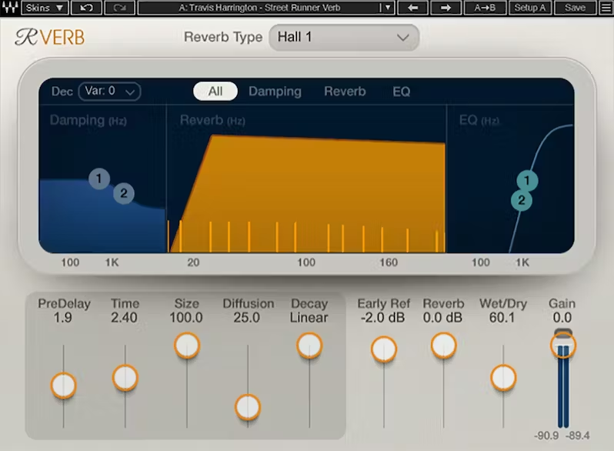This screenshot has height=451, width=614.
Task: Toggle the Setup A button
Action: coord(530,8)
